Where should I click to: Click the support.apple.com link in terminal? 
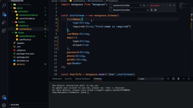[109, 90]
